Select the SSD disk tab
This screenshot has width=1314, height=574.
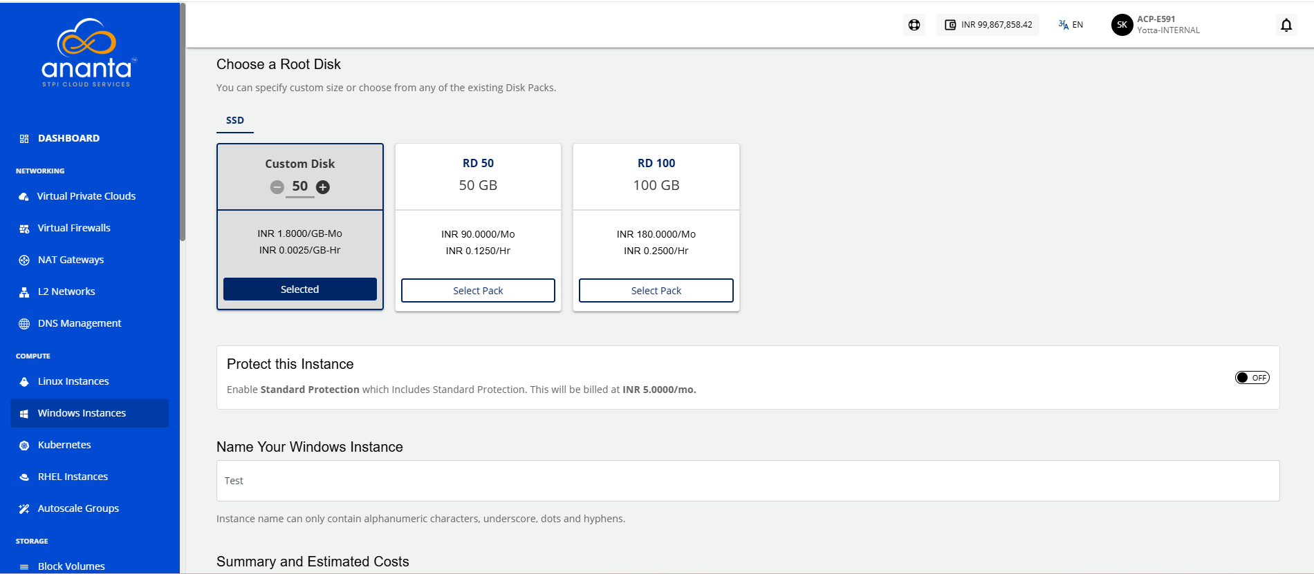click(x=235, y=120)
